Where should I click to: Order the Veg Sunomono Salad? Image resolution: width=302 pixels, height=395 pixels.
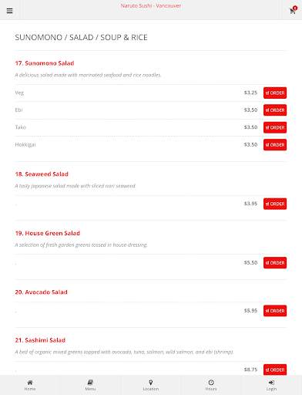(275, 93)
